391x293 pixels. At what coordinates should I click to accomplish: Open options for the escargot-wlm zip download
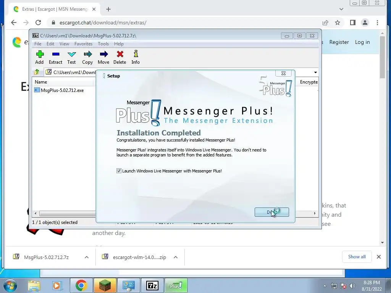tap(176, 257)
